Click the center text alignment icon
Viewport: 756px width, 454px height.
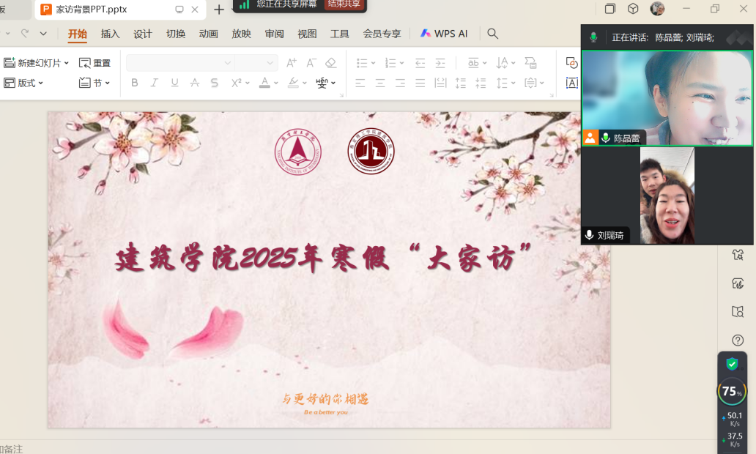point(380,83)
